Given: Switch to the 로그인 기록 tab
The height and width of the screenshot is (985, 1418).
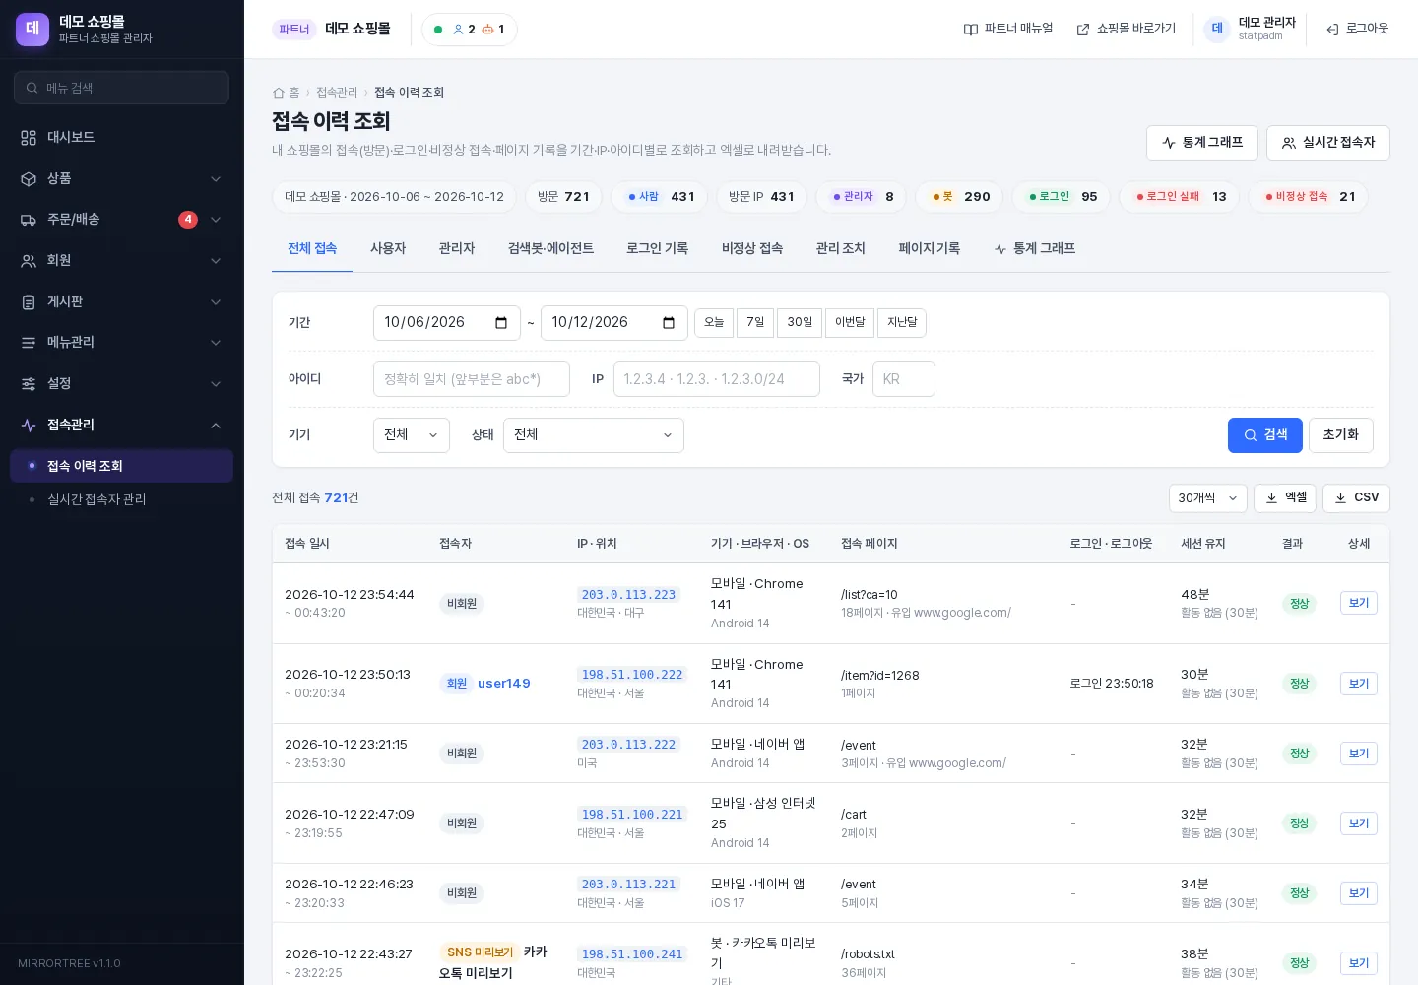Looking at the screenshot, I should [x=658, y=249].
